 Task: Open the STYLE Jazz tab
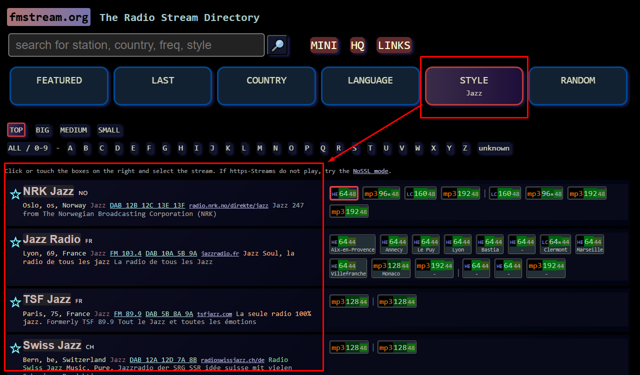pos(474,86)
